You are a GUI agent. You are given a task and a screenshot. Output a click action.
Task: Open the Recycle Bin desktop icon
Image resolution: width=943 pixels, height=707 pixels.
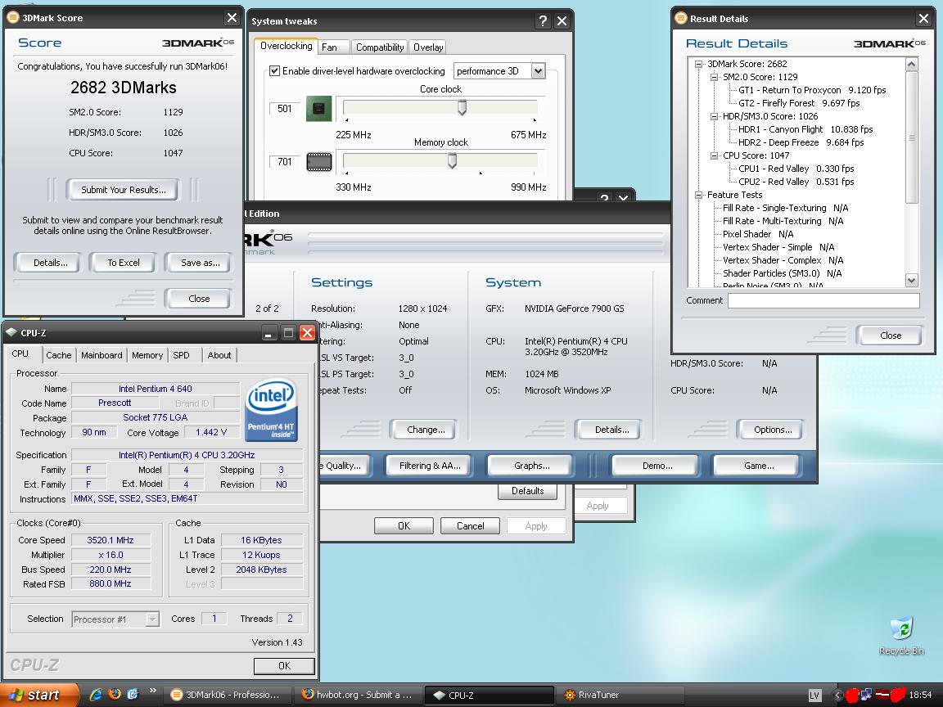[x=901, y=636]
